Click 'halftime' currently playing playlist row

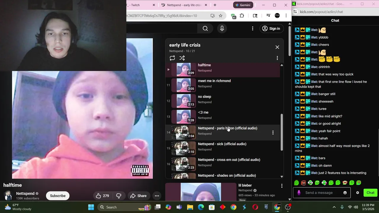point(222,70)
